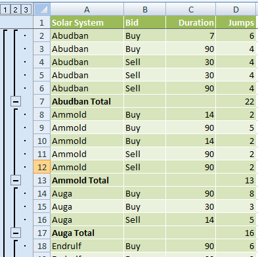Click the Bid header cell

tap(145, 22)
